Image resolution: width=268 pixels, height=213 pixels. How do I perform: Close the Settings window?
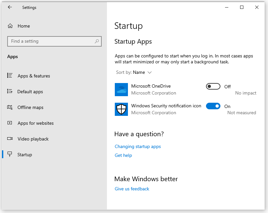click(x=257, y=7)
